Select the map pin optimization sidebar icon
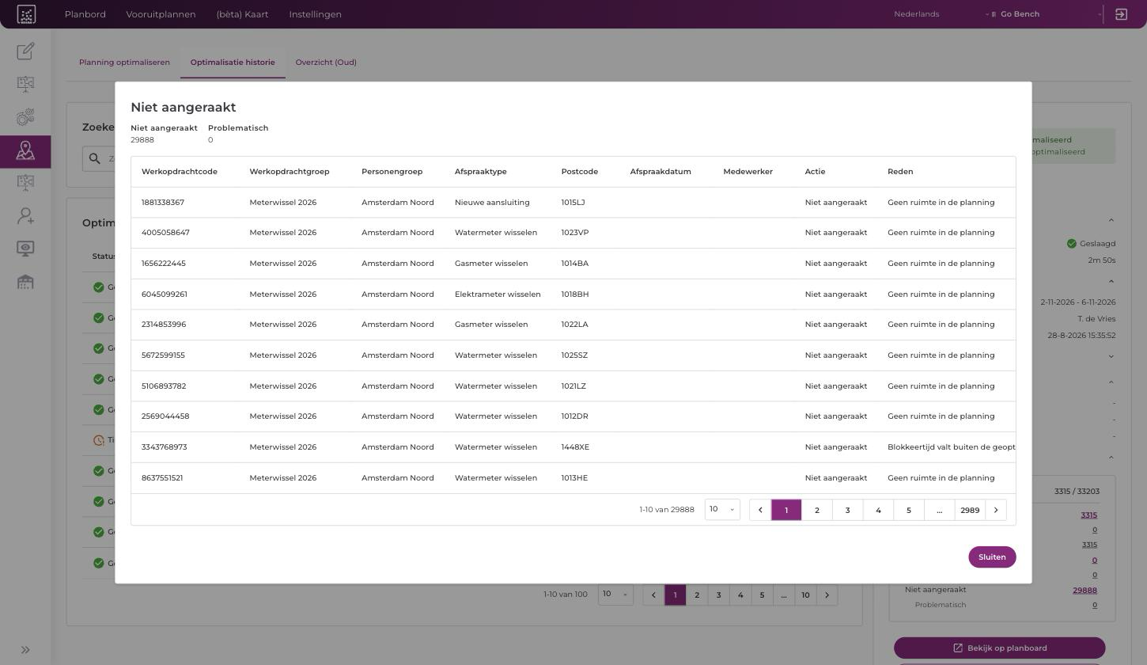The width and height of the screenshot is (1147, 665). [25, 150]
